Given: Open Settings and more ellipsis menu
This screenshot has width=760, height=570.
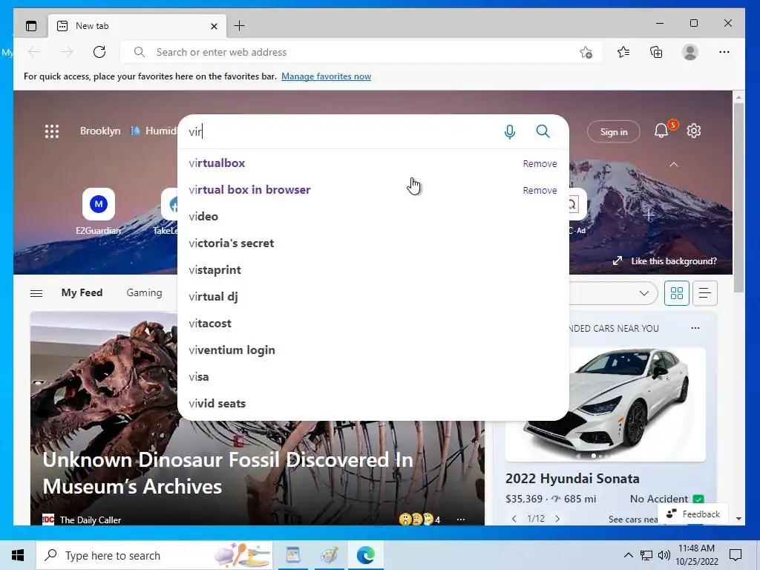Looking at the screenshot, I should pos(724,52).
